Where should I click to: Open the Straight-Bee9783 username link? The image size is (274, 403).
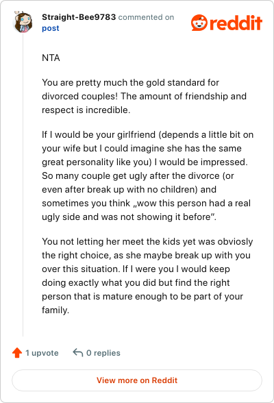[79, 17]
